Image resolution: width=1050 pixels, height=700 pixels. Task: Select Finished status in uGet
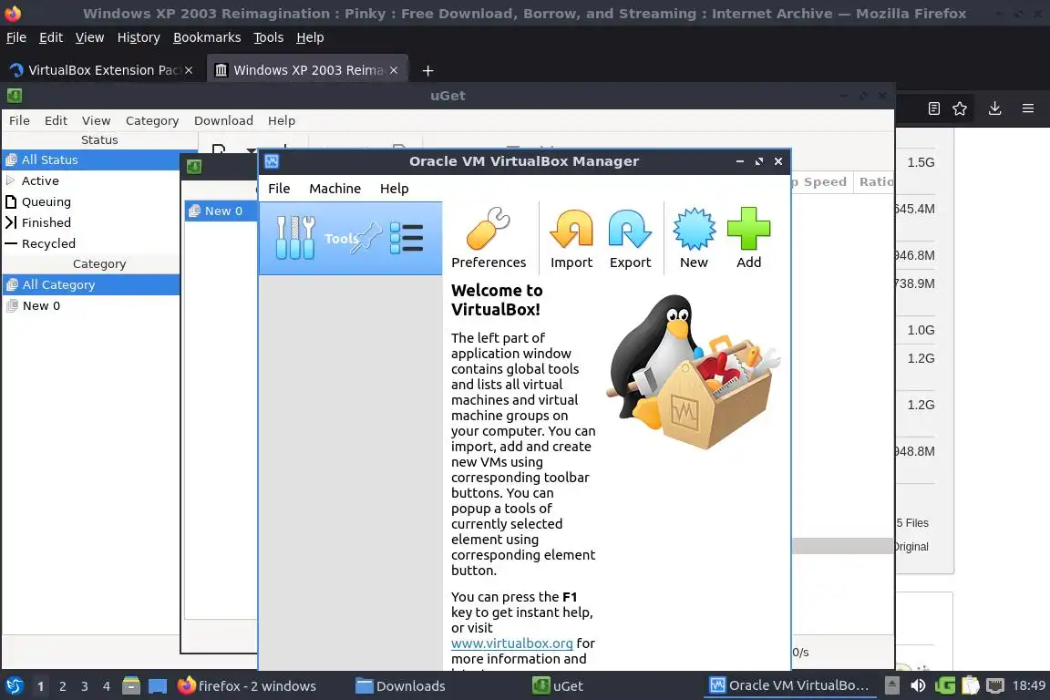pos(91,222)
